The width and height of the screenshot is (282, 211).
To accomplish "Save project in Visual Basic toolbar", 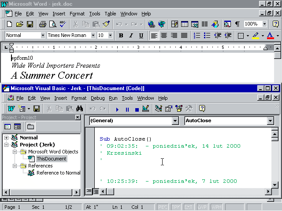I will pyautogui.click(x=37, y=109).
